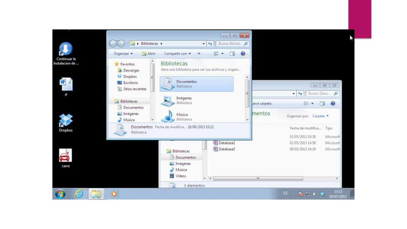Click the Buscar Bibliotecas search field
This screenshot has width=407, height=229.
click(232, 44)
